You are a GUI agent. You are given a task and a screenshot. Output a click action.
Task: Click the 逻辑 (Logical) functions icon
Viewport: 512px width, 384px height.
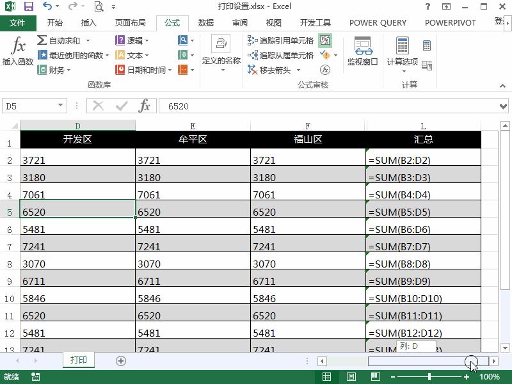click(x=122, y=40)
